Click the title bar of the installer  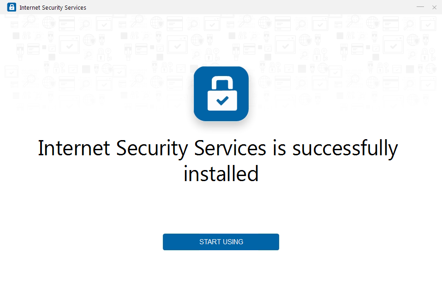coord(231,7)
